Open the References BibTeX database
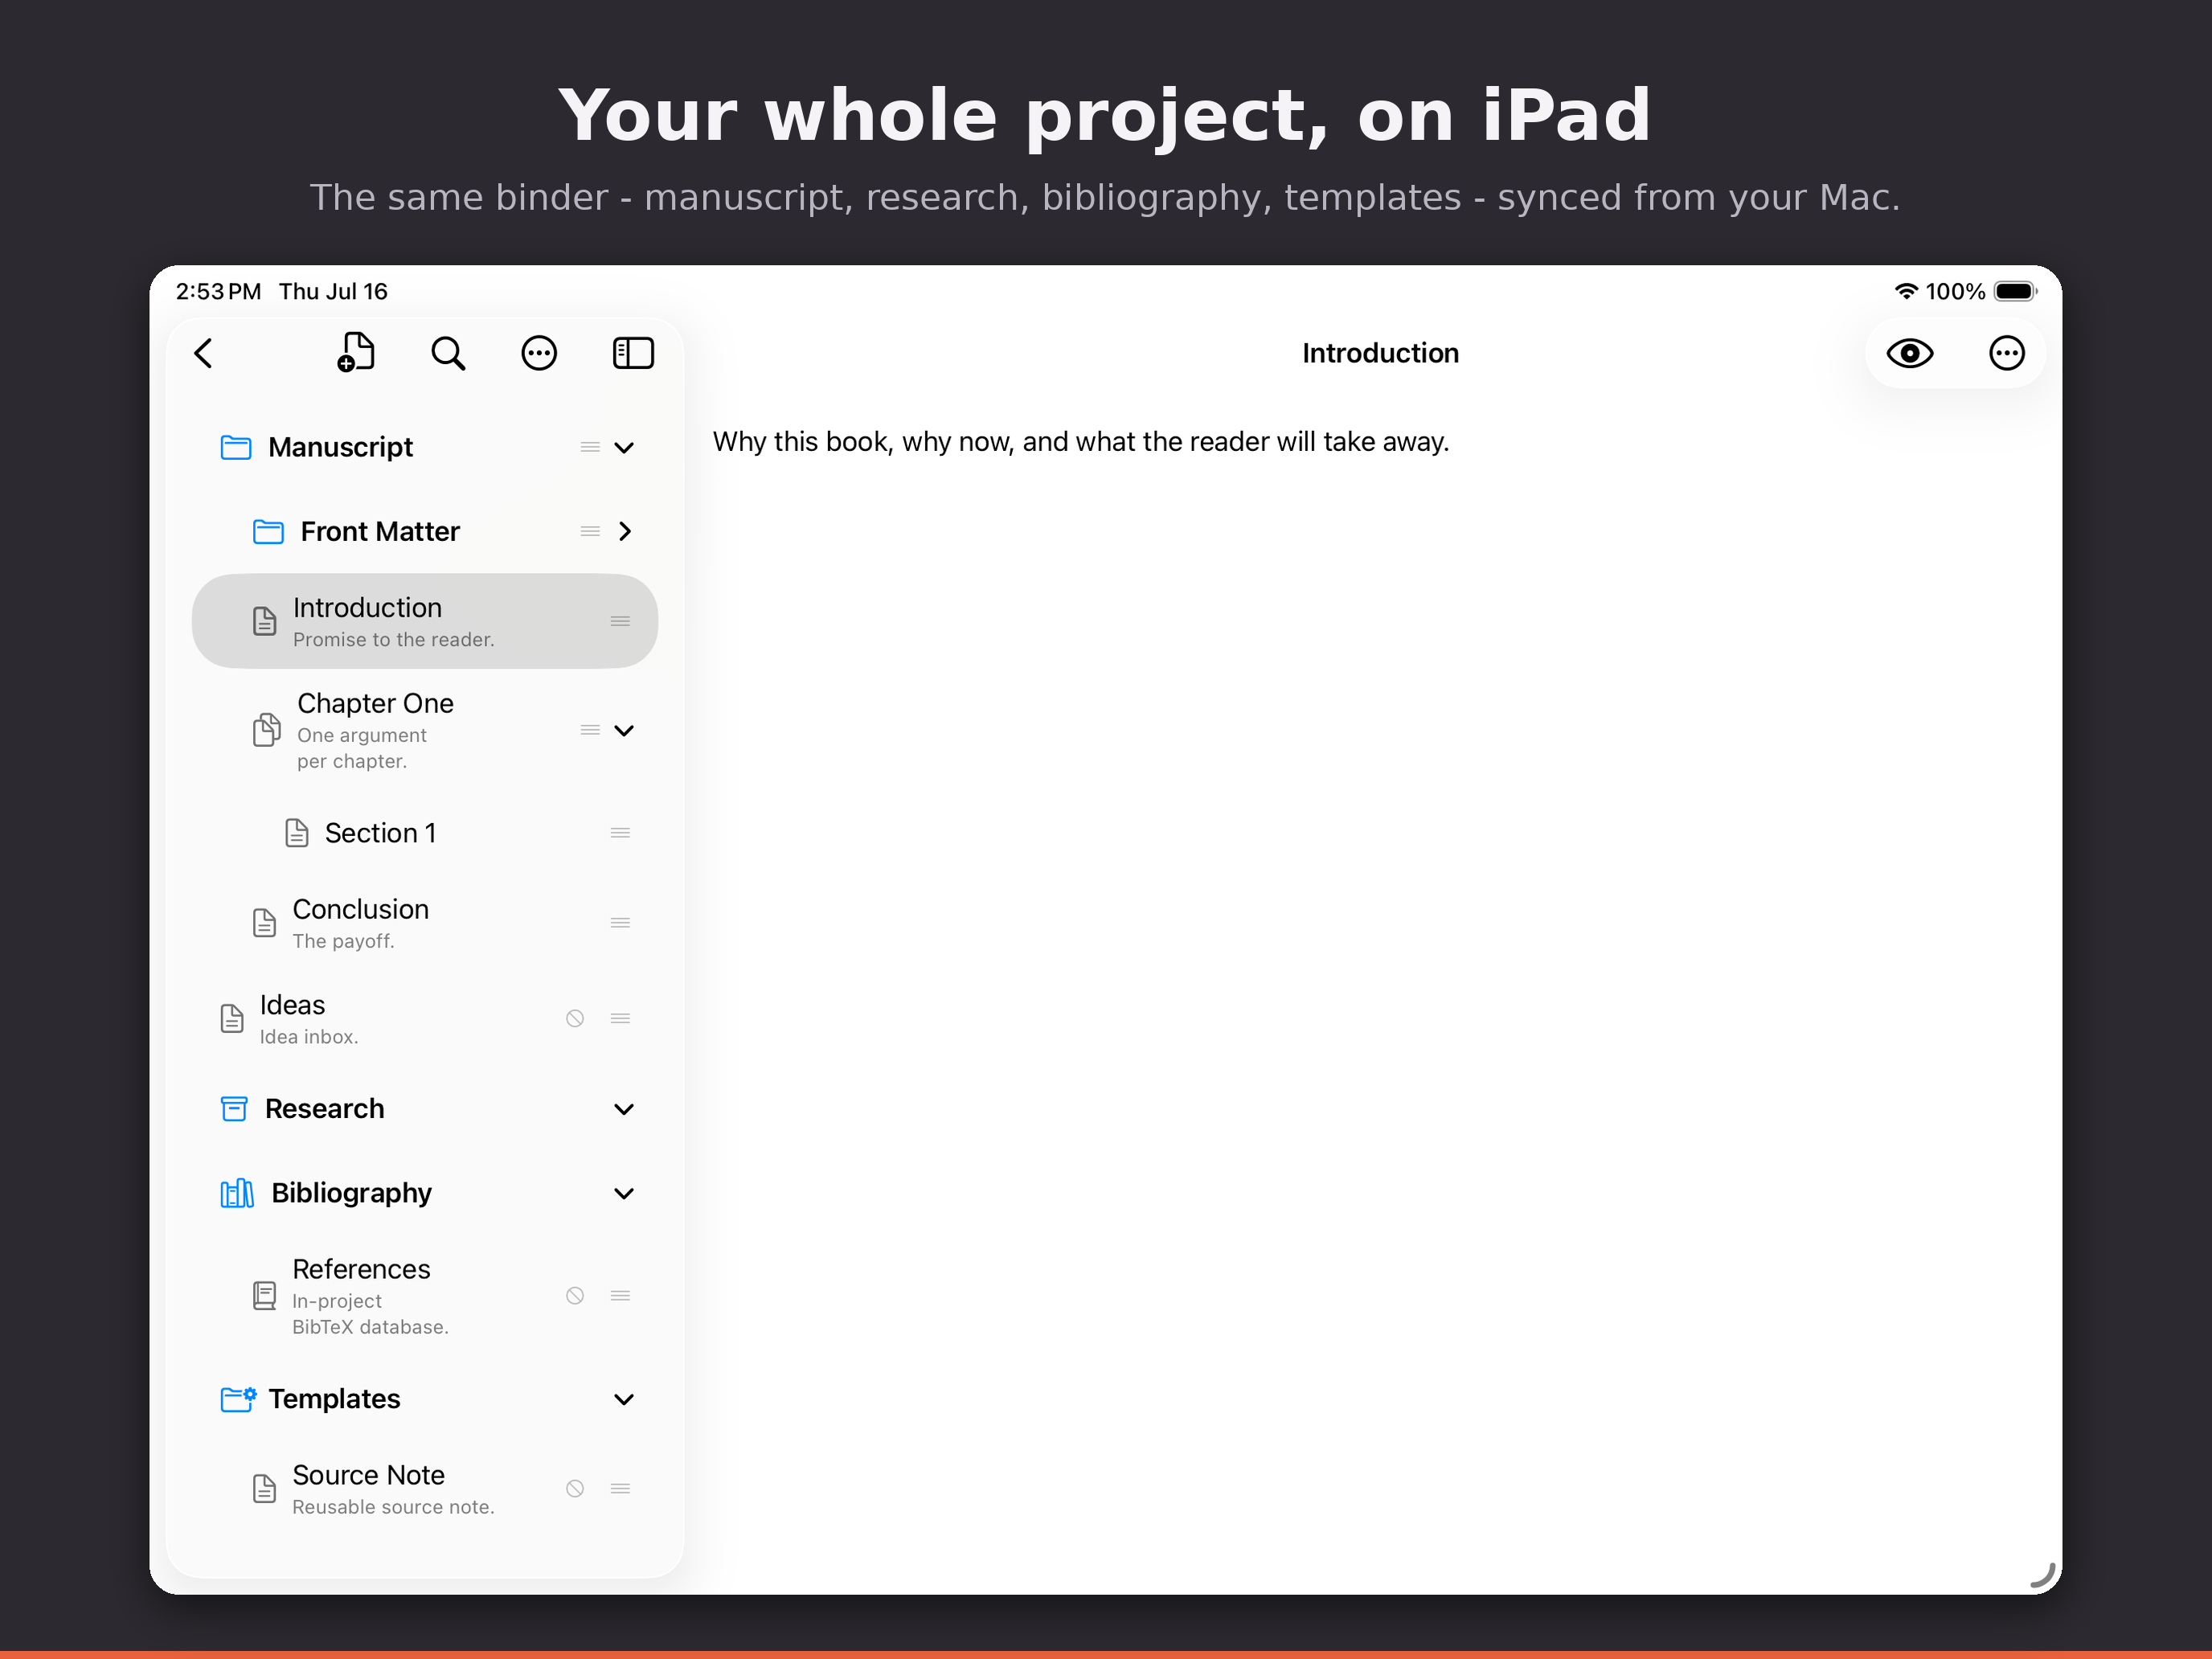The width and height of the screenshot is (2212, 1659). point(425,1295)
